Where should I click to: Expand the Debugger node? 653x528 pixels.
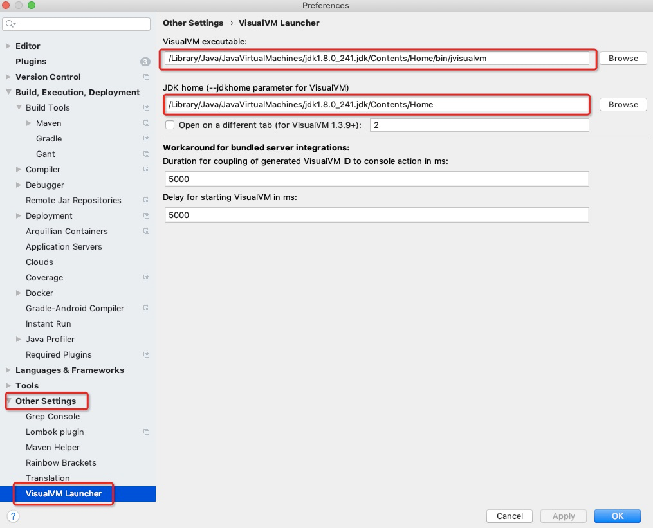tap(18, 185)
